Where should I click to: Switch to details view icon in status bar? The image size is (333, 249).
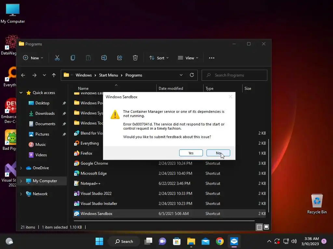point(259,227)
